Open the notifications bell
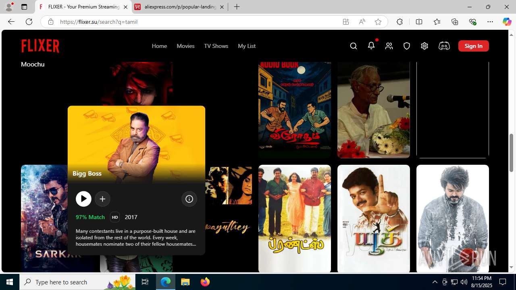The height and width of the screenshot is (290, 516). tap(371, 46)
